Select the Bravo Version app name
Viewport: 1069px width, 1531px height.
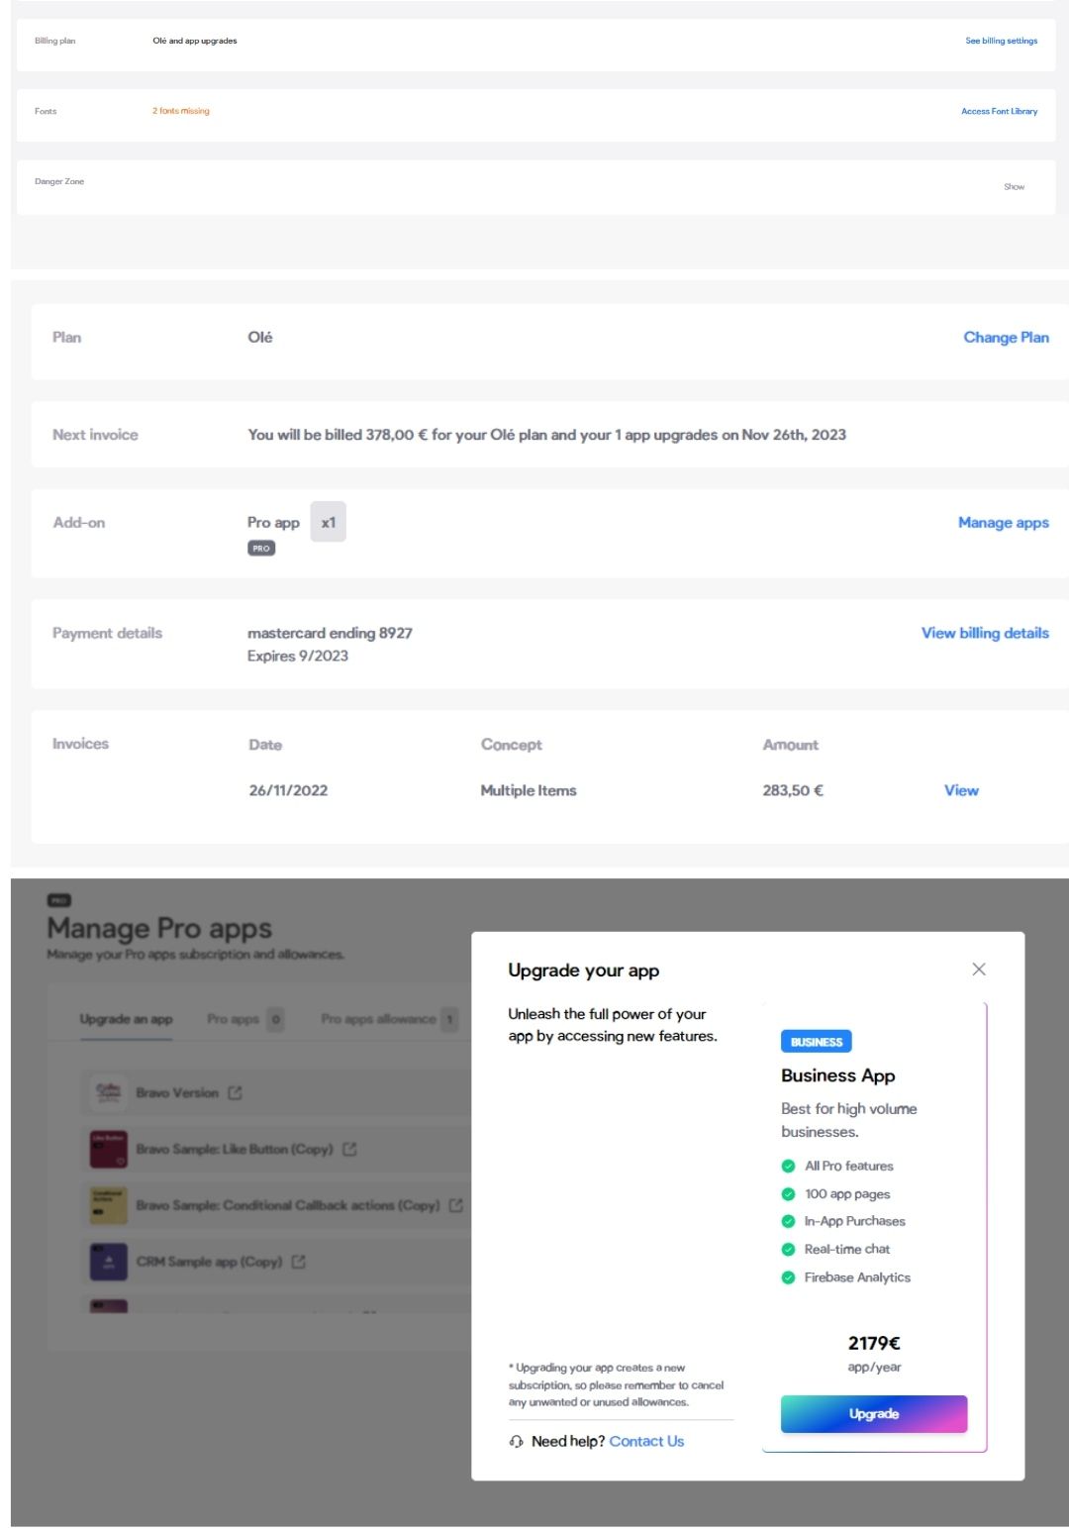pos(177,1093)
